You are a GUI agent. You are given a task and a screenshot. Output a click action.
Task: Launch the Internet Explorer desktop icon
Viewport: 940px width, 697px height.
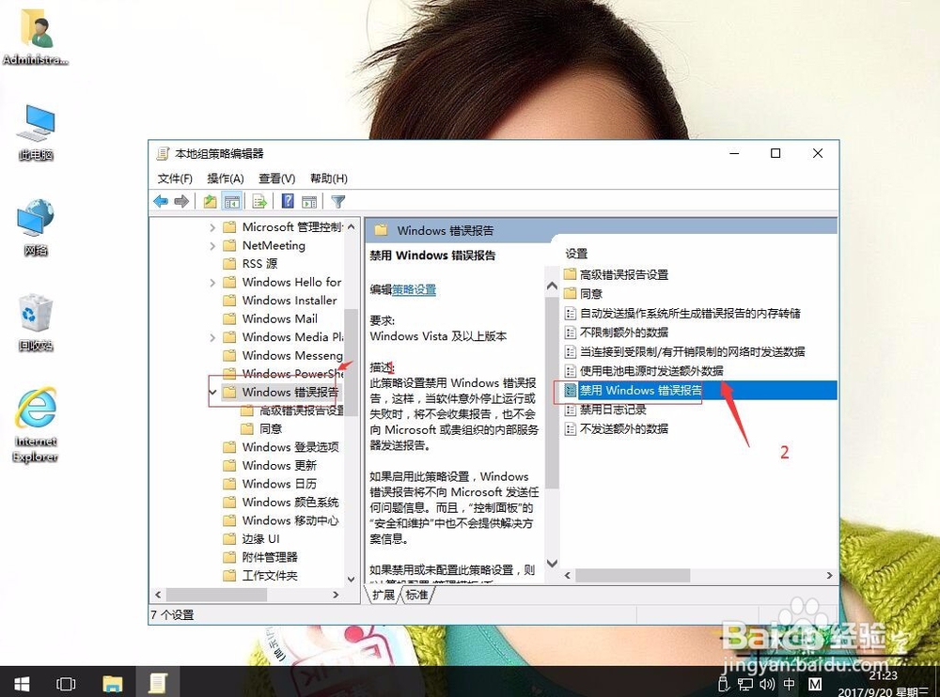point(36,425)
